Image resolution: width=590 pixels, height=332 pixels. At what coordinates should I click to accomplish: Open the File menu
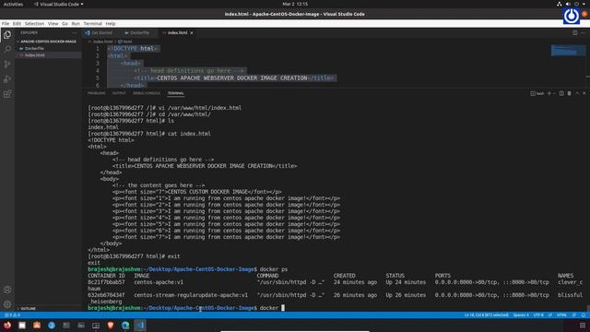tap(6, 23)
